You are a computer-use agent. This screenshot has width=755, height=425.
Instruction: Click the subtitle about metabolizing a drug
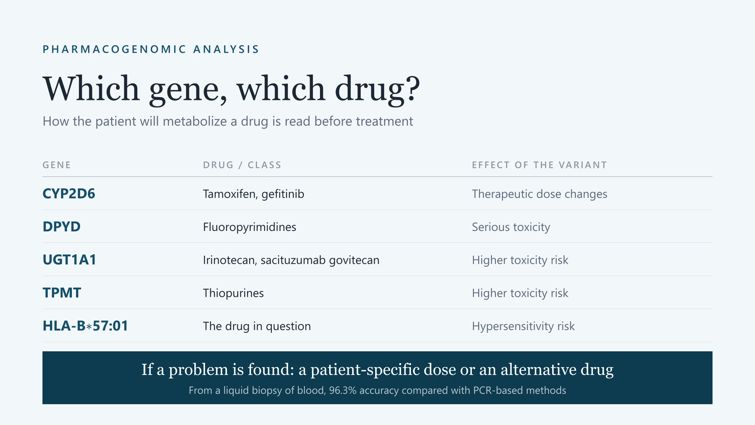[x=228, y=121]
